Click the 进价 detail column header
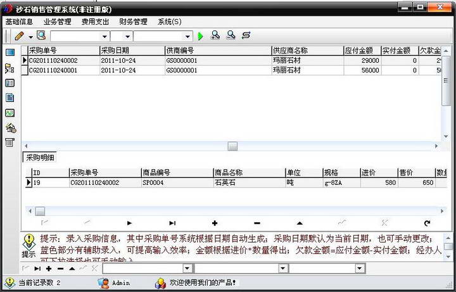456x292 pixels. [379, 173]
